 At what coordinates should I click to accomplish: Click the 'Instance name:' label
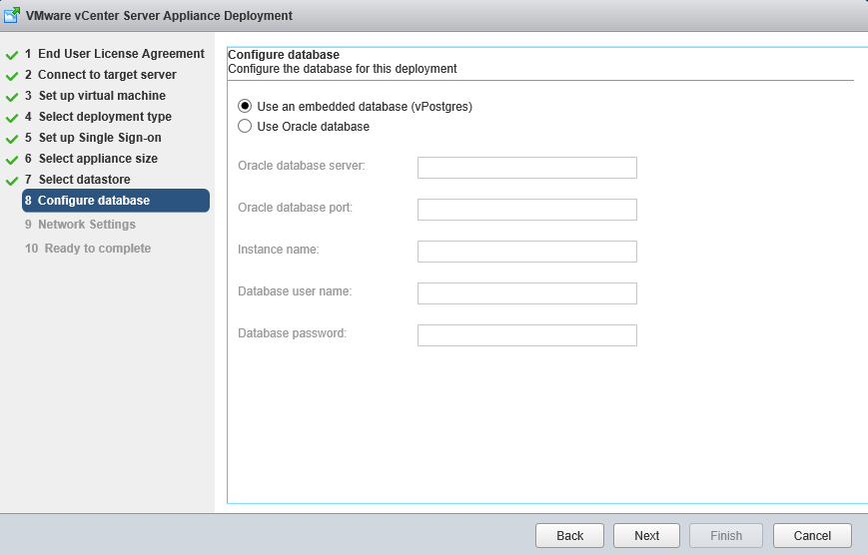click(x=279, y=250)
